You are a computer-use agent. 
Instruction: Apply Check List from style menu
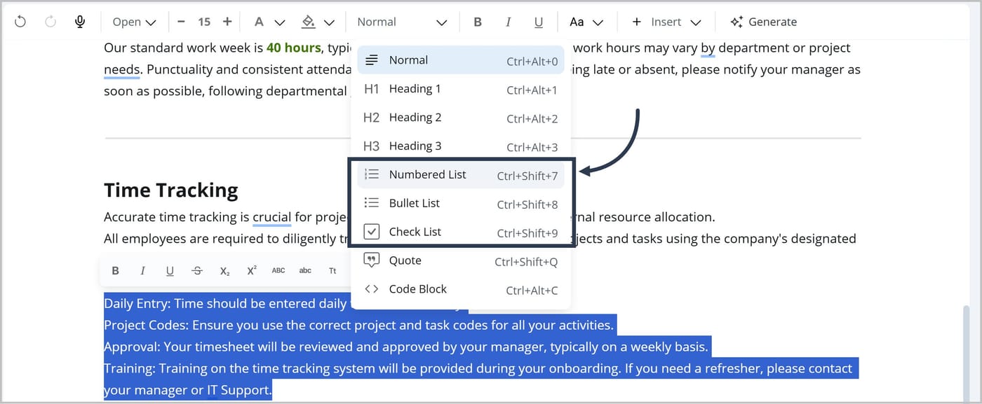[461, 232]
